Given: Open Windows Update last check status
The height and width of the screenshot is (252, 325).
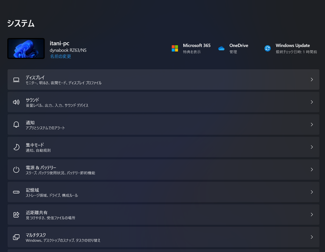Looking at the screenshot, I should (296, 52).
